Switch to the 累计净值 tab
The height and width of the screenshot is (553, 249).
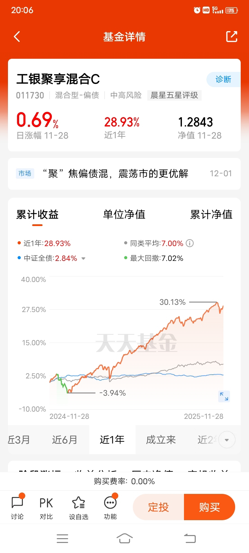(x=211, y=215)
